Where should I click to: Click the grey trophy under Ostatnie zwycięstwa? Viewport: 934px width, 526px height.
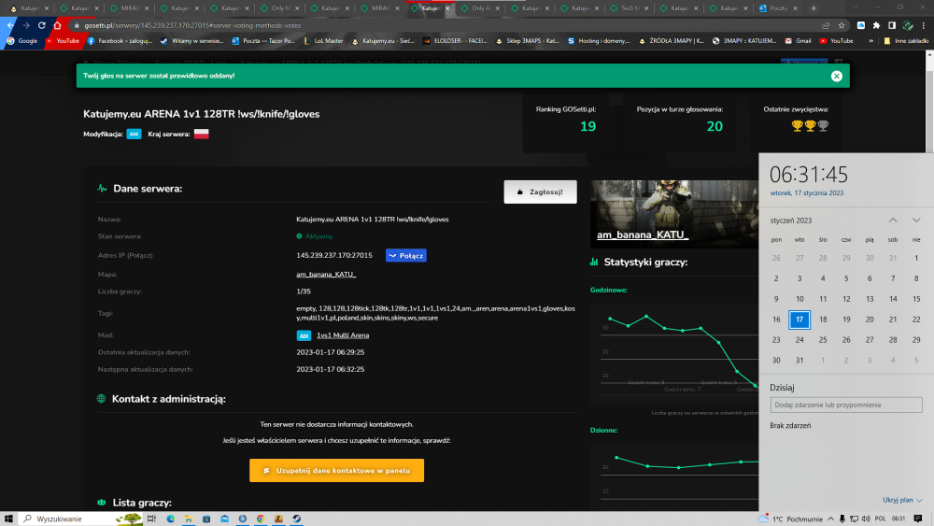[x=823, y=126]
